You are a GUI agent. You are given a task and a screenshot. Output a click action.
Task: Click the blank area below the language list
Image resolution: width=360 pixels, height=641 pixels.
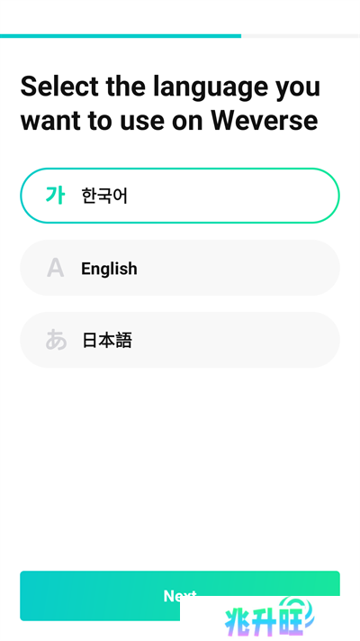click(x=180, y=466)
